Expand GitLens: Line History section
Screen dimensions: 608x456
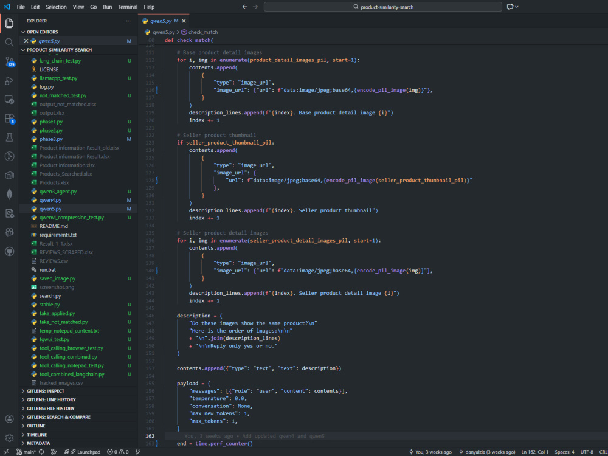pos(78,400)
